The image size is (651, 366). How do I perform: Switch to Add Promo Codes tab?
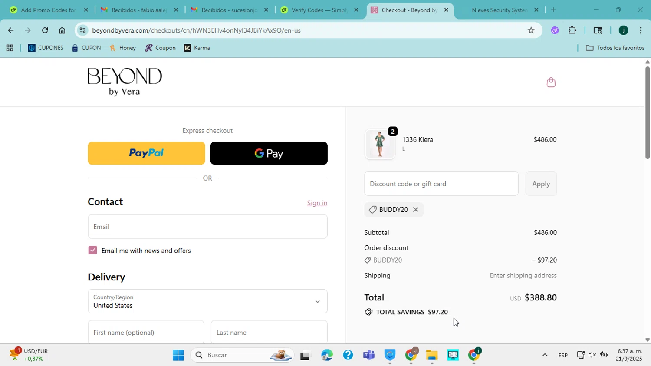point(49,10)
